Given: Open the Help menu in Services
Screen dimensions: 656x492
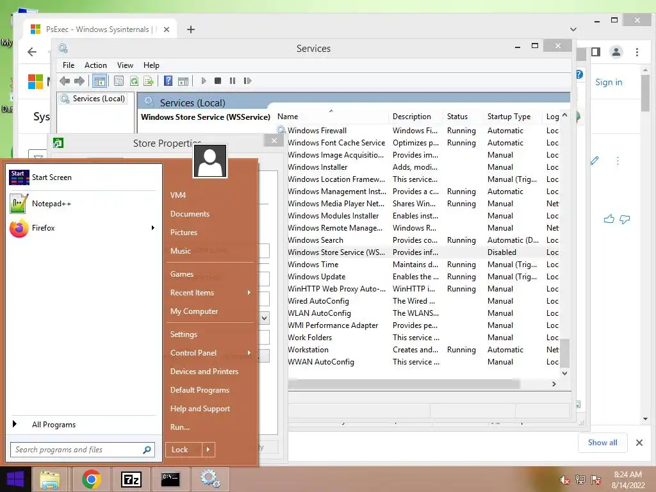Looking at the screenshot, I should [151, 65].
